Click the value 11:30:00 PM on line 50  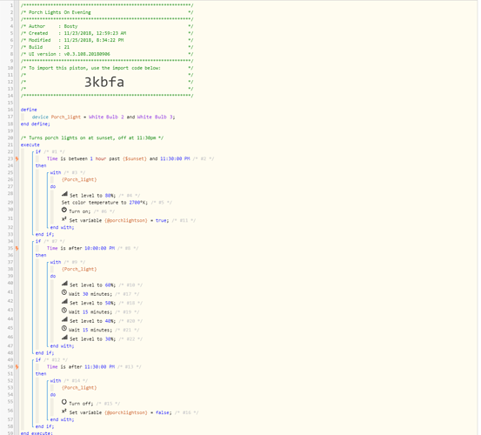pos(99,367)
